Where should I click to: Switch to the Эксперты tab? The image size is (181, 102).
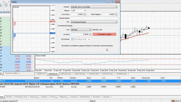click(96, 97)
